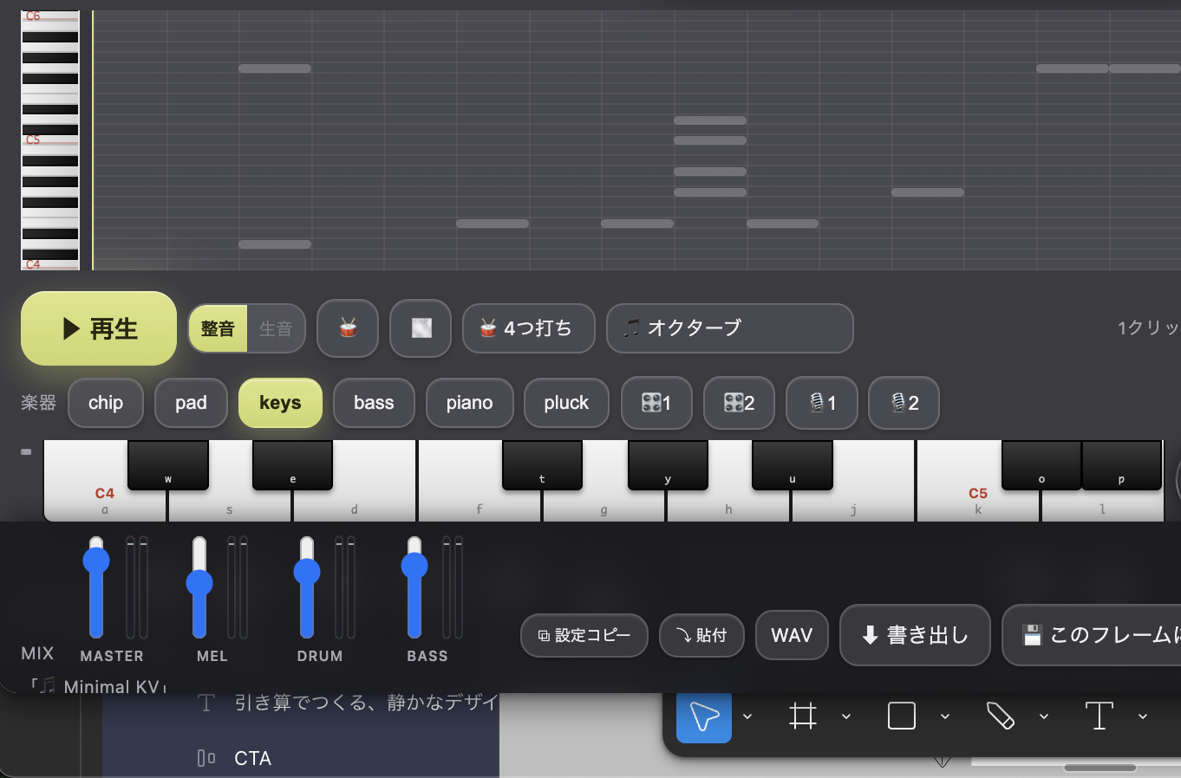Image resolution: width=1181 pixels, height=778 pixels.
Task: Play the white key labeled l
Action: click(x=1102, y=505)
